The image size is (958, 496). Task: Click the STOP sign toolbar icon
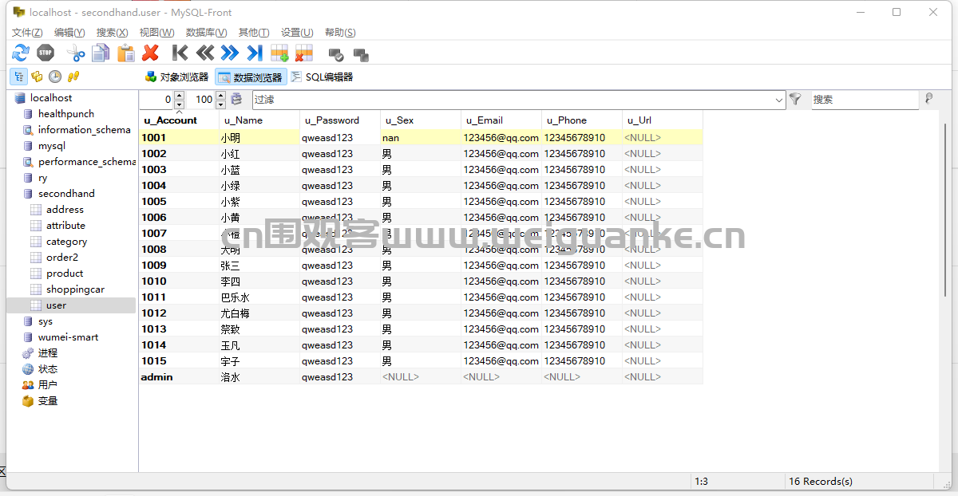(46, 53)
